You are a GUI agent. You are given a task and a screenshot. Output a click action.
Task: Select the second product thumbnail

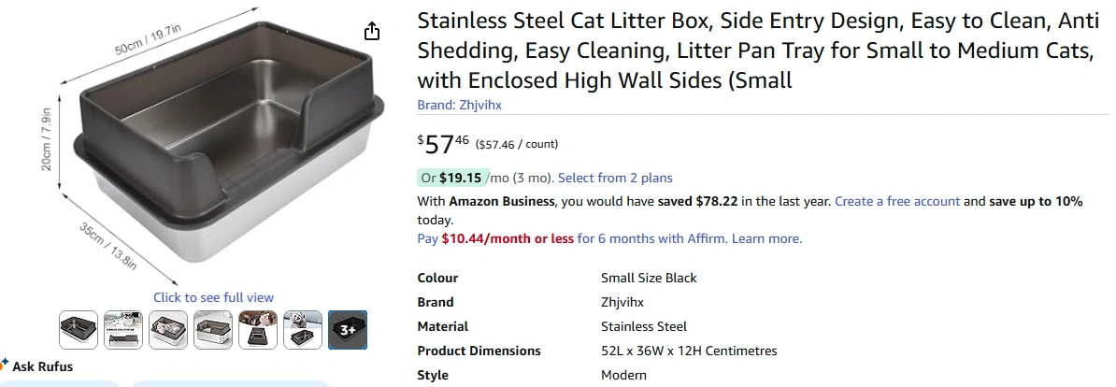(123, 329)
